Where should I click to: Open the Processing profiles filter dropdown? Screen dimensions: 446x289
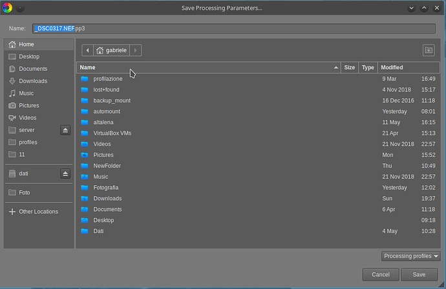[410, 256]
